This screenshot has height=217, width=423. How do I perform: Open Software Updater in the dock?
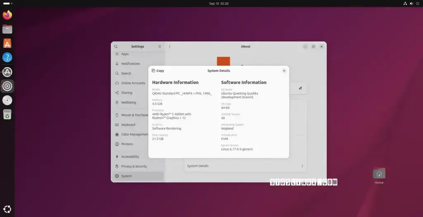point(7,72)
